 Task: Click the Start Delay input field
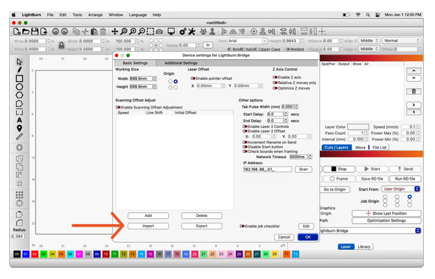tap(275, 114)
